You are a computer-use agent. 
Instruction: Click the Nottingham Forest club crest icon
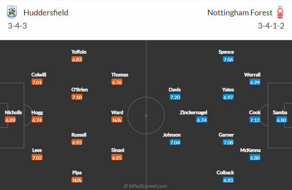click(x=280, y=12)
